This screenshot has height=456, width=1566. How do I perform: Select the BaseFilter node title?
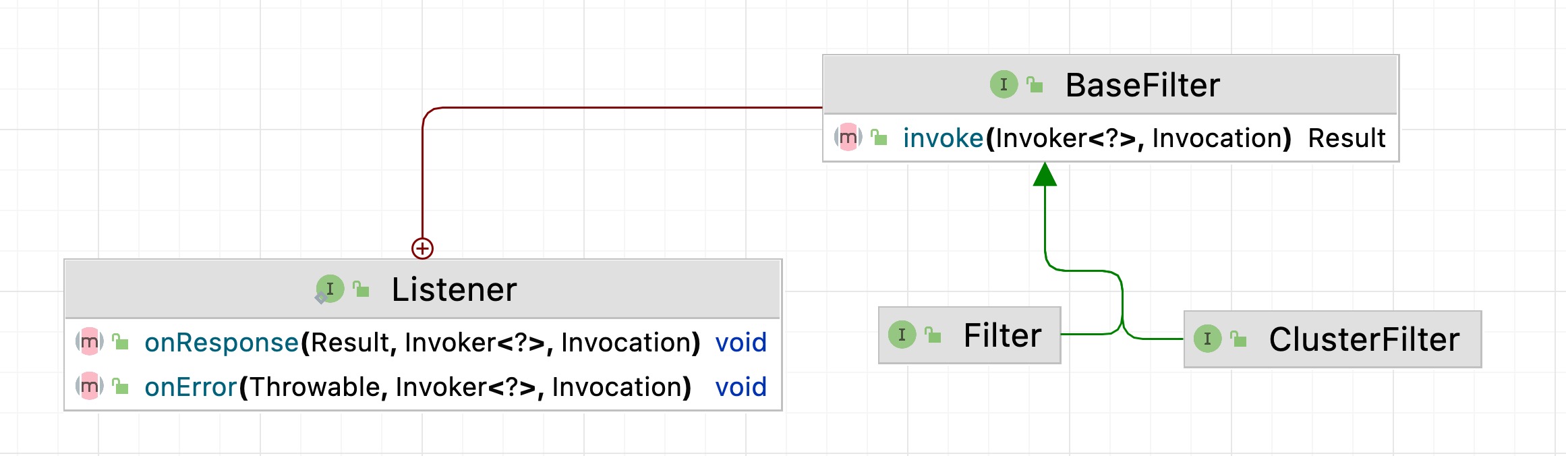click(1142, 85)
